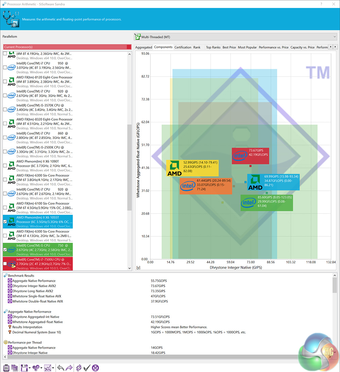This screenshot has width=340, height=372.
Task: Click the forward arrow icon
Action: pos(69,368)
